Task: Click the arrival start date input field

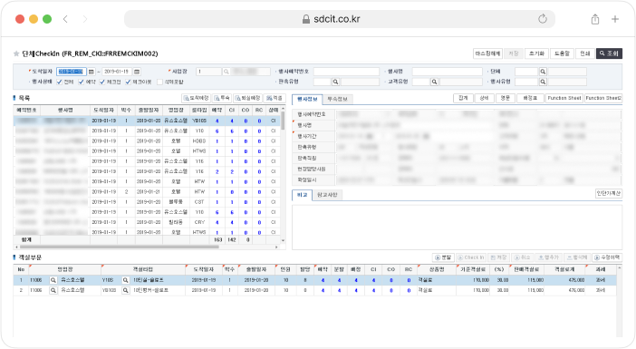Action: tap(72, 72)
